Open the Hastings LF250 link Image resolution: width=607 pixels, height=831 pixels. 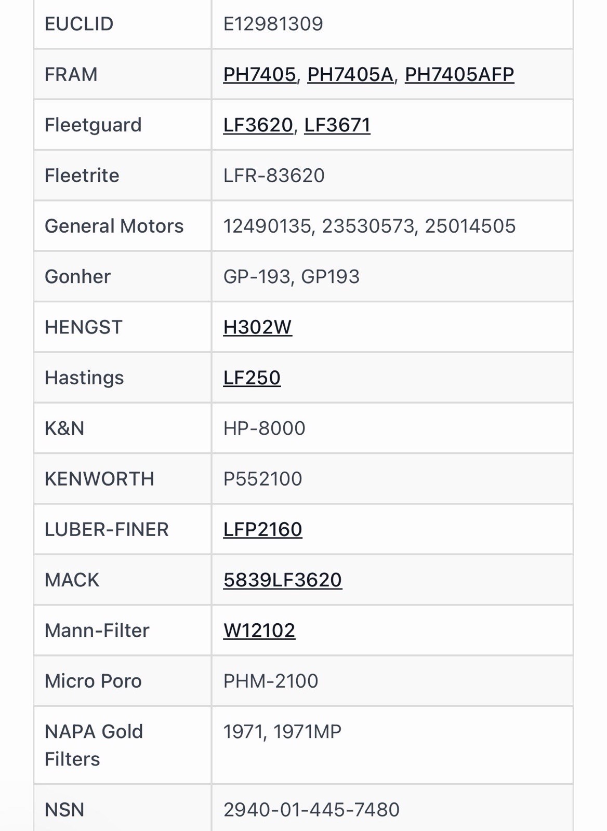[x=252, y=378]
